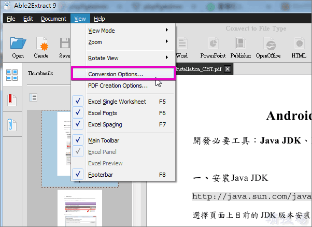The width and height of the screenshot is (312, 227).
Task: Select the first page thumbnail
Action: click(80, 149)
